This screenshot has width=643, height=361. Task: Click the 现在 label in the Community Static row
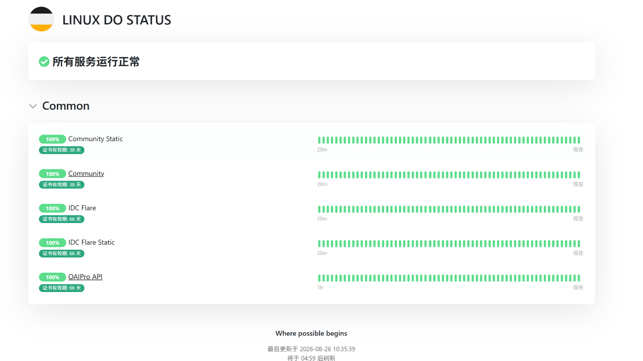578,150
